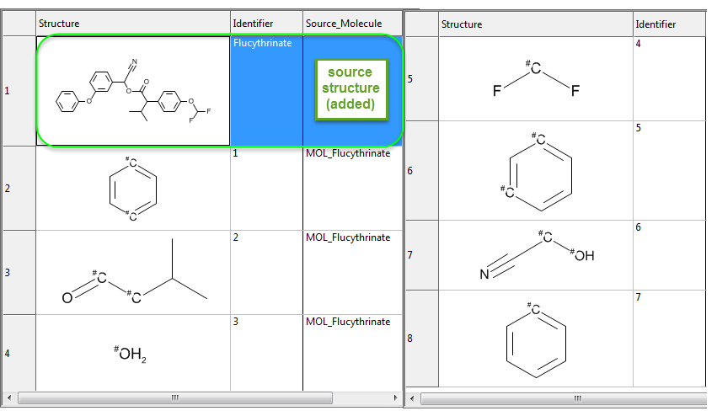Image resolution: width=717 pixels, height=416 pixels.
Task: Click right arrow of left table scrollbar
Action: pyautogui.click(x=395, y=397)
